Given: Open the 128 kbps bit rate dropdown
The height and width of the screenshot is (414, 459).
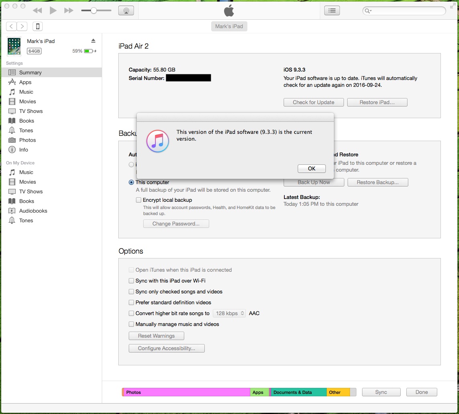Looking at the screenshot, I should pos(229,314).
